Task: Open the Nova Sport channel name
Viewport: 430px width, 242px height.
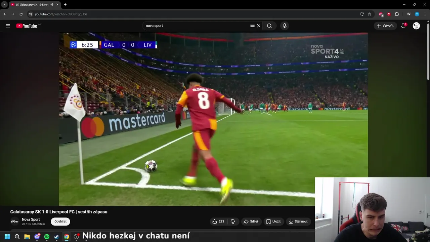Action: 31,219
